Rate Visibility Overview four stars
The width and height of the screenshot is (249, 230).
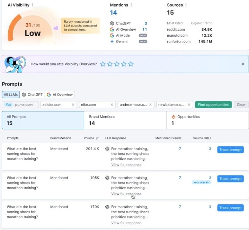[x=124, y=64]
